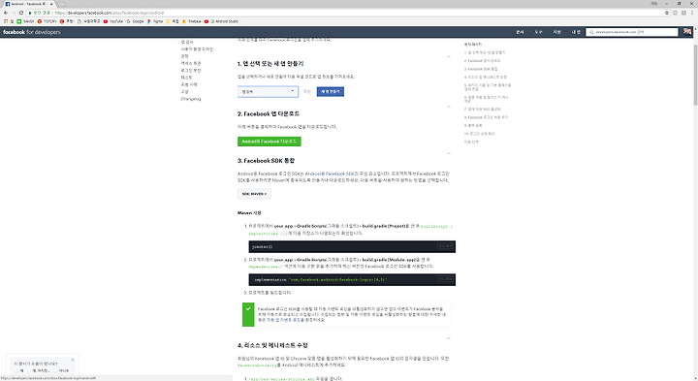Copy code from the jcenter() code block
Screen dimensions: 698x381
pyautogui.click(x=445, y=246)
